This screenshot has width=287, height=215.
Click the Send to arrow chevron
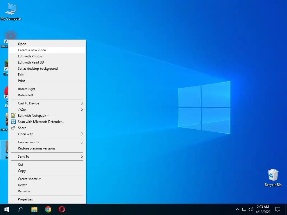tap(82, 156)
